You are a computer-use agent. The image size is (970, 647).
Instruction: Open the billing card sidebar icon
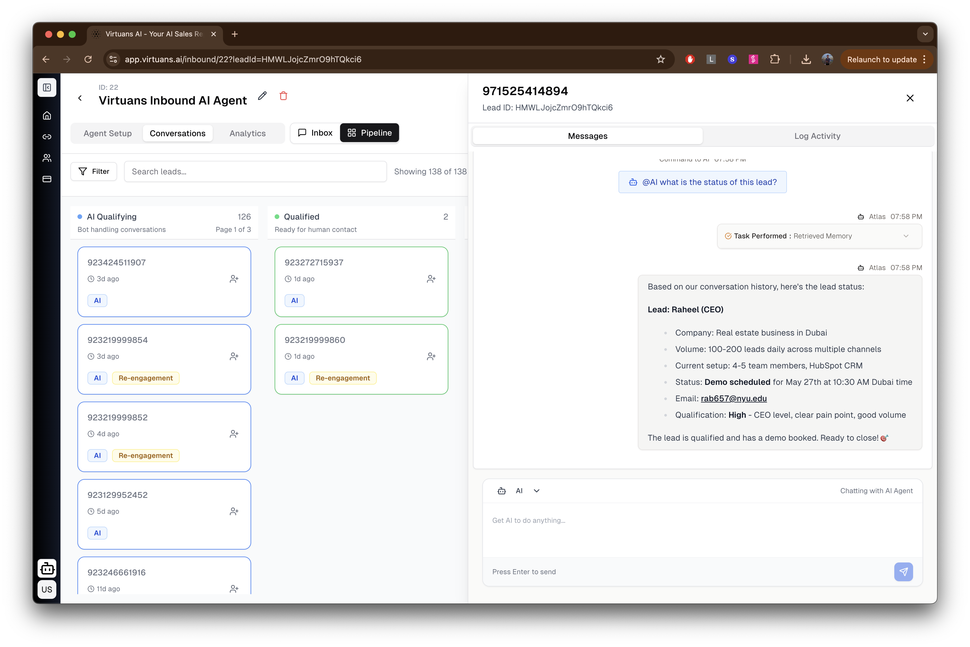pyautogui.click(x=47, y=179)
